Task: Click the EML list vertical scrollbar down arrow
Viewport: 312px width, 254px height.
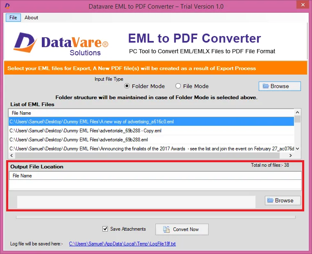Action: tap(298, 149)
